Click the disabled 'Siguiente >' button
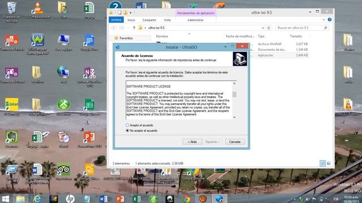Image resolution: width=362 pixels, height=203 pixels. [x=212, y=142]
